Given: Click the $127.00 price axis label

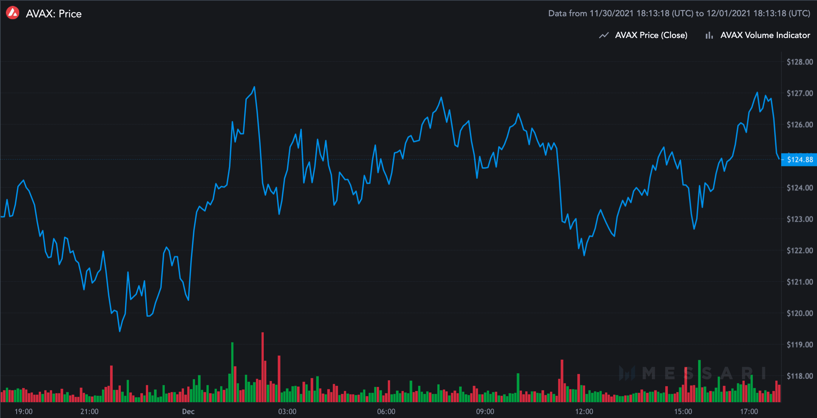Looking at the screenshot, I should click(x=800, y=93).
